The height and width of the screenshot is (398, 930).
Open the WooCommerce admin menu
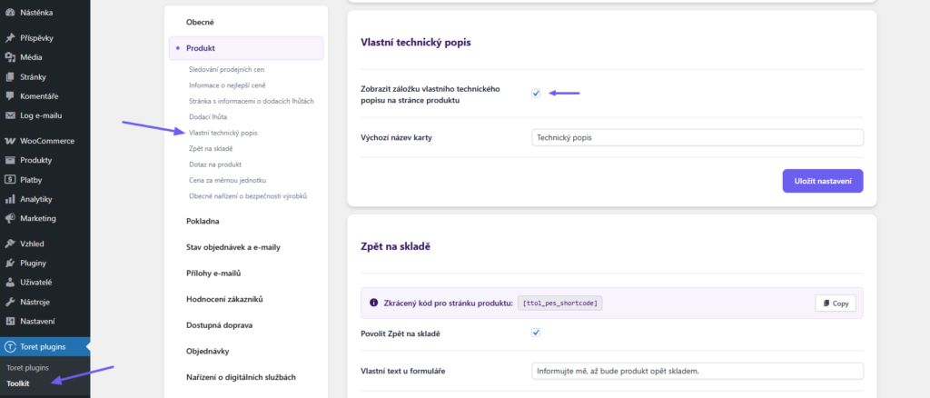[x=45, y=141]
